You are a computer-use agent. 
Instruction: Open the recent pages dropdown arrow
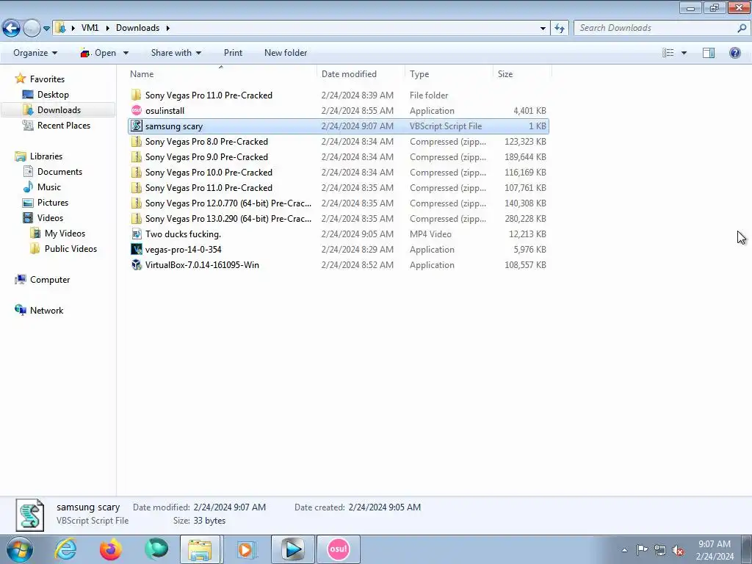[46, 29]
